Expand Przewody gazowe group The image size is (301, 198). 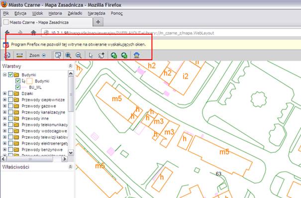click(4, 106)
